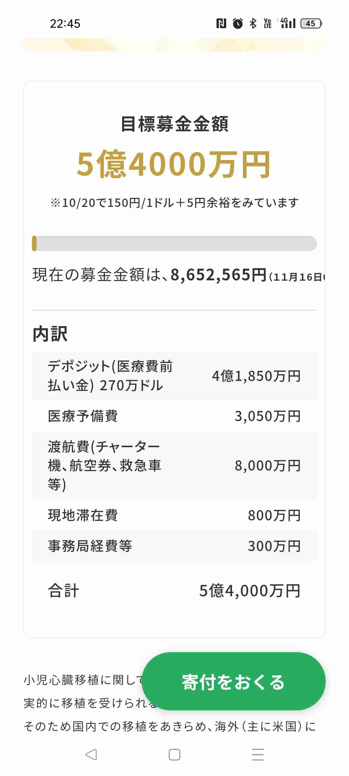
Task: Tap the NFC status icon
Action: coord(221,23)
